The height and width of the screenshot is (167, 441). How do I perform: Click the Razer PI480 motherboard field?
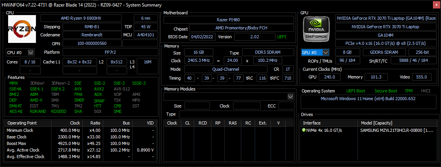229,20
